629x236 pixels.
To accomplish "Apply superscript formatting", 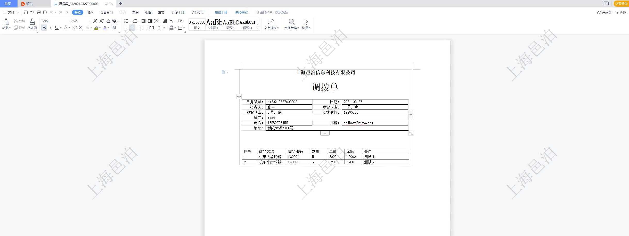I will 74,28.
